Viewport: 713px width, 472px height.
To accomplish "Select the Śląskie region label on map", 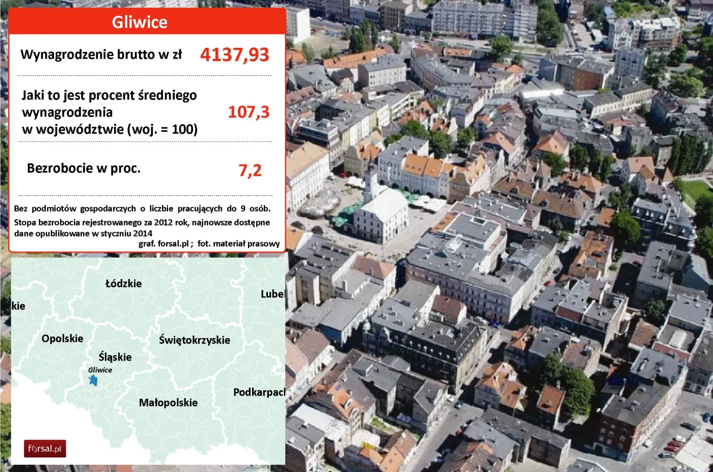I will 115,357.
